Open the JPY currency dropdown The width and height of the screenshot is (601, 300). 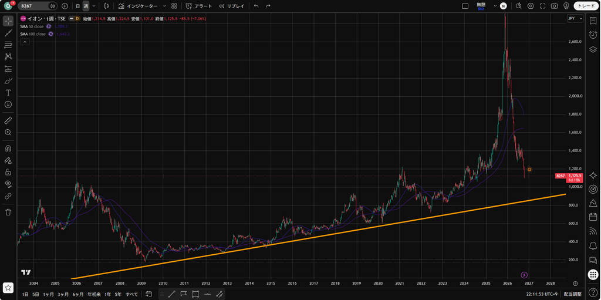pos(575,18)
